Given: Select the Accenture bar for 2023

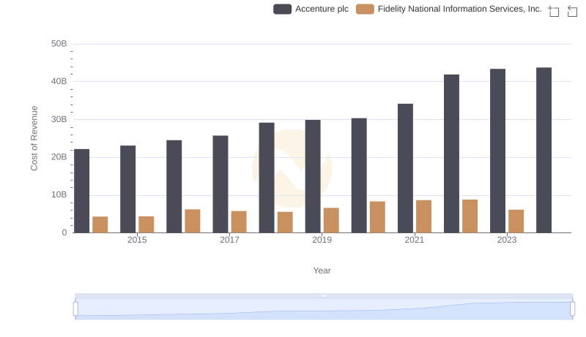Looking at the screenshot, I should coord(498,151).
